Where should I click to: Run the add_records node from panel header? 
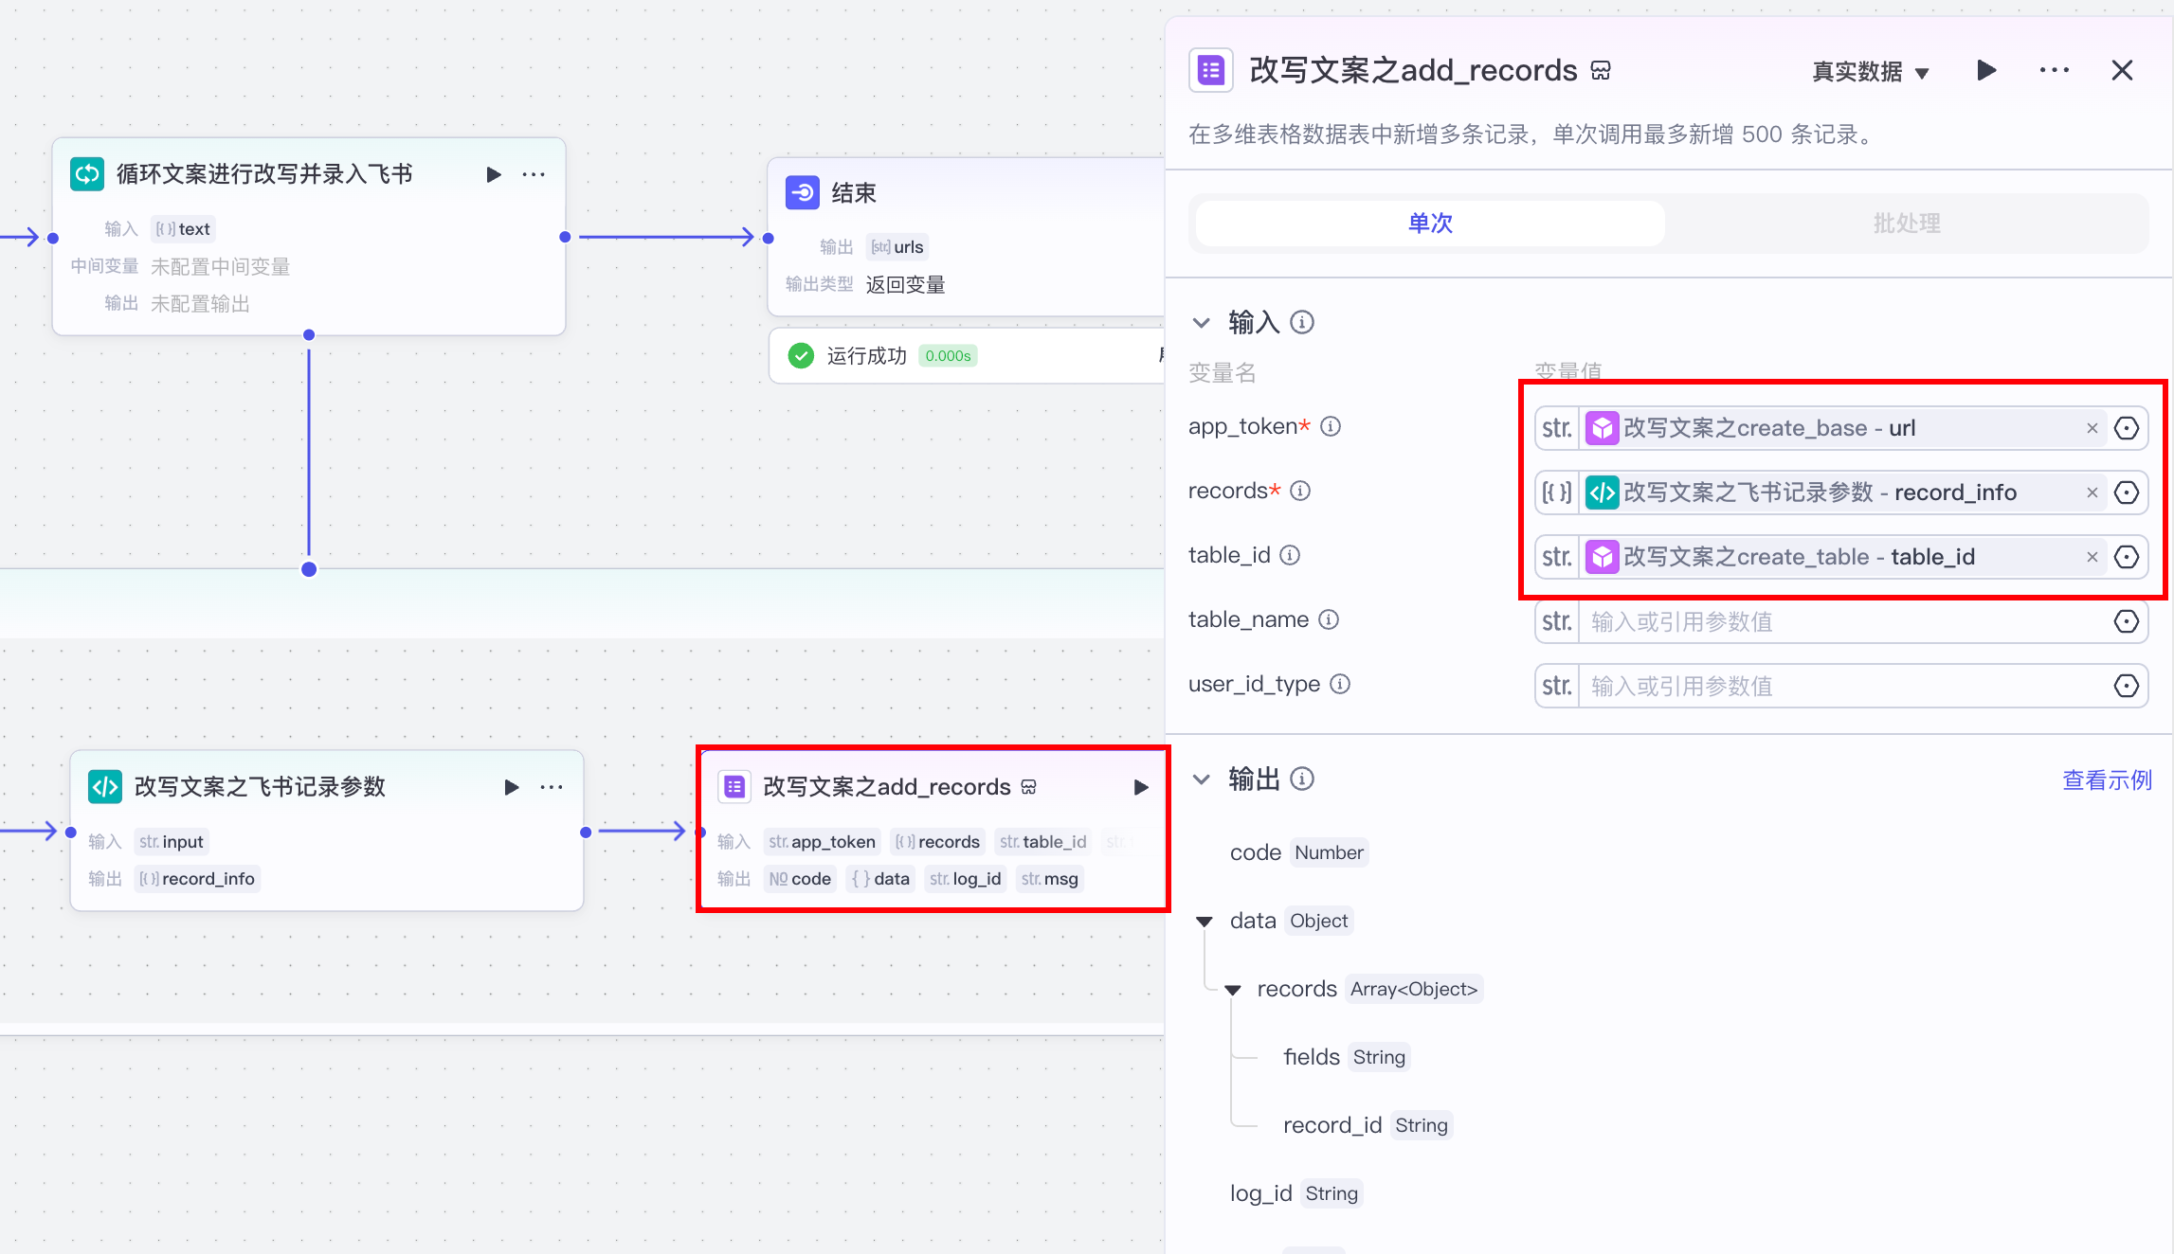[x=1986, y=71]
